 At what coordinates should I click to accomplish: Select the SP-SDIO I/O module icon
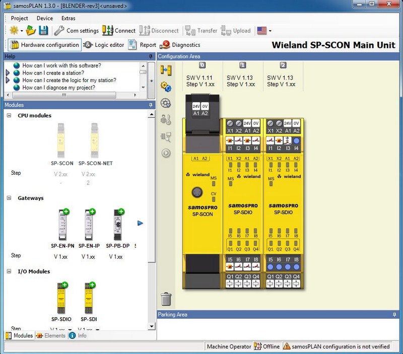pyautogui.click(x=61, y=298)
